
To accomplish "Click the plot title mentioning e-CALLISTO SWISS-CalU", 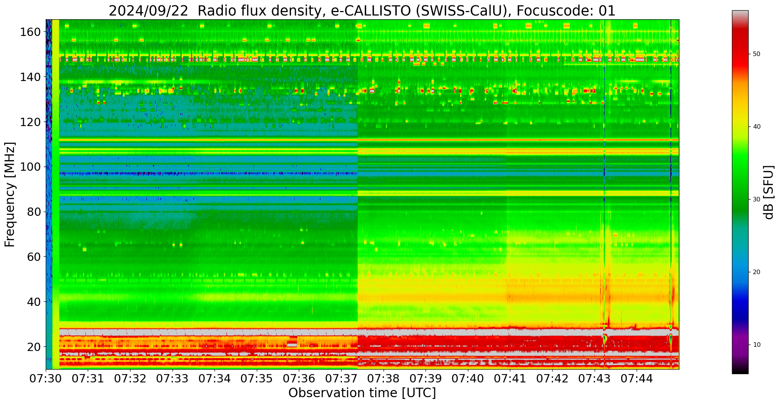I will [362, 11].
